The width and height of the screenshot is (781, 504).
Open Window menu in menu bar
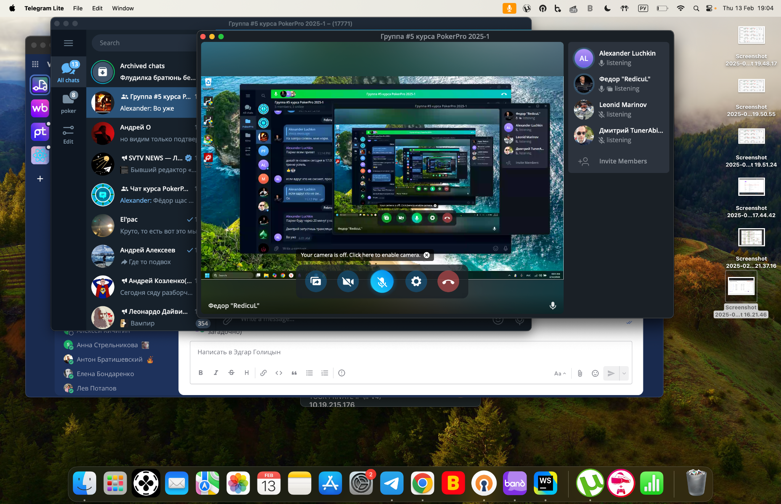[x=123, y=8]
